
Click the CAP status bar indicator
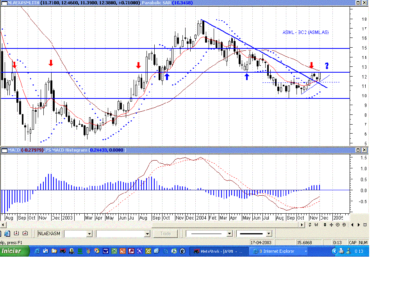coord(353,243)
